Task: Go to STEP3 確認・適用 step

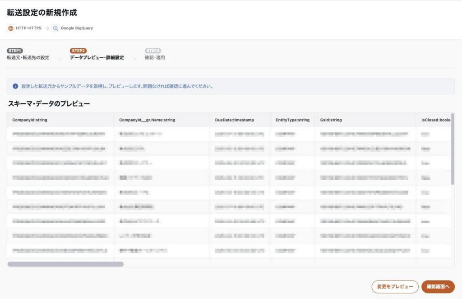Action: [x=154, y=58]
